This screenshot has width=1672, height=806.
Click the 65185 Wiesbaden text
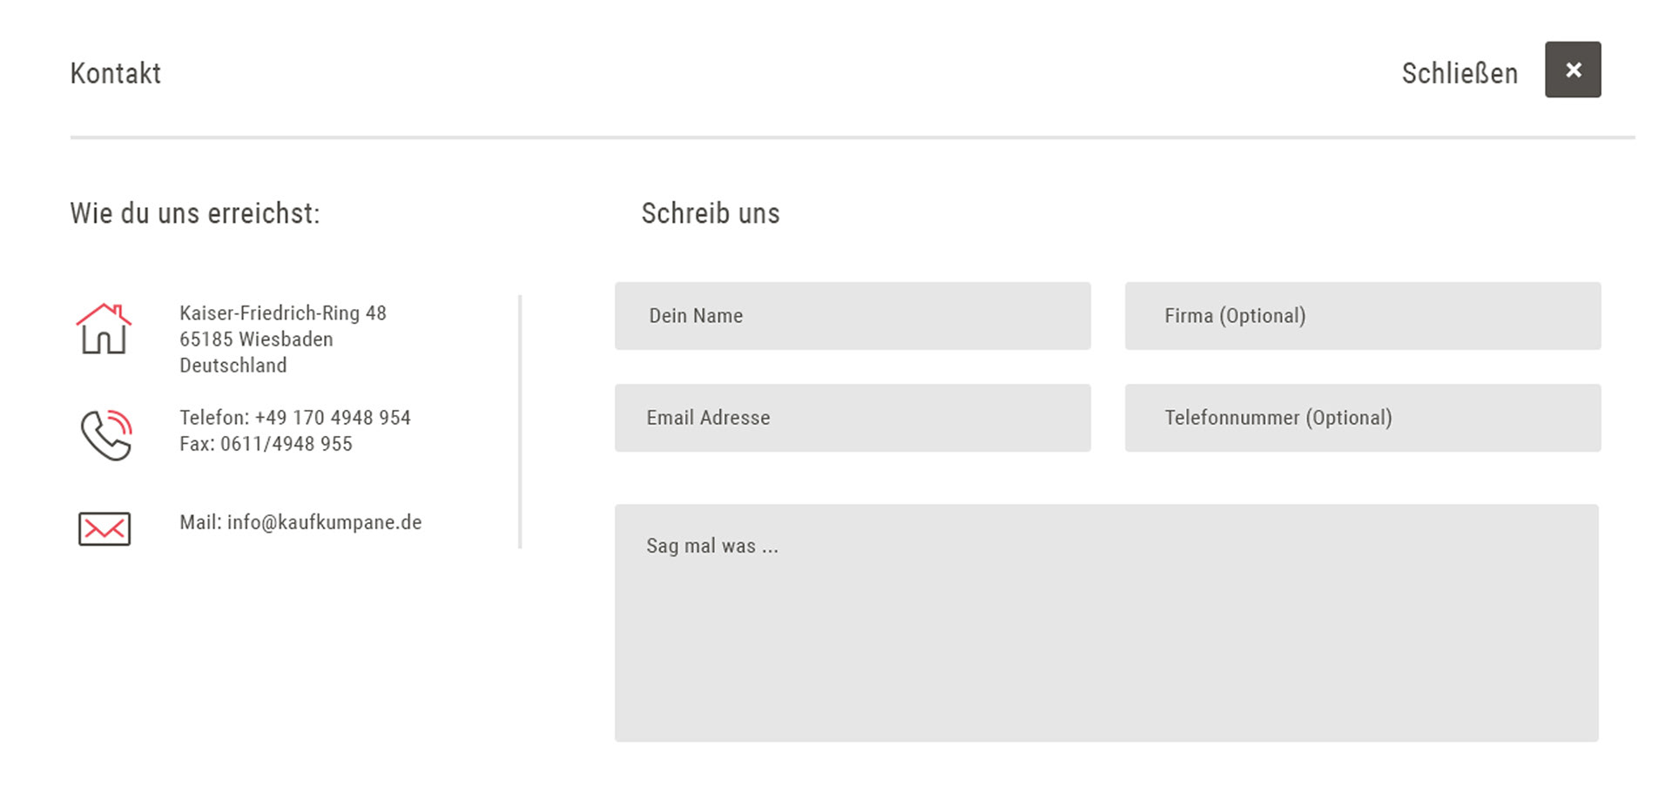(256, 339)
